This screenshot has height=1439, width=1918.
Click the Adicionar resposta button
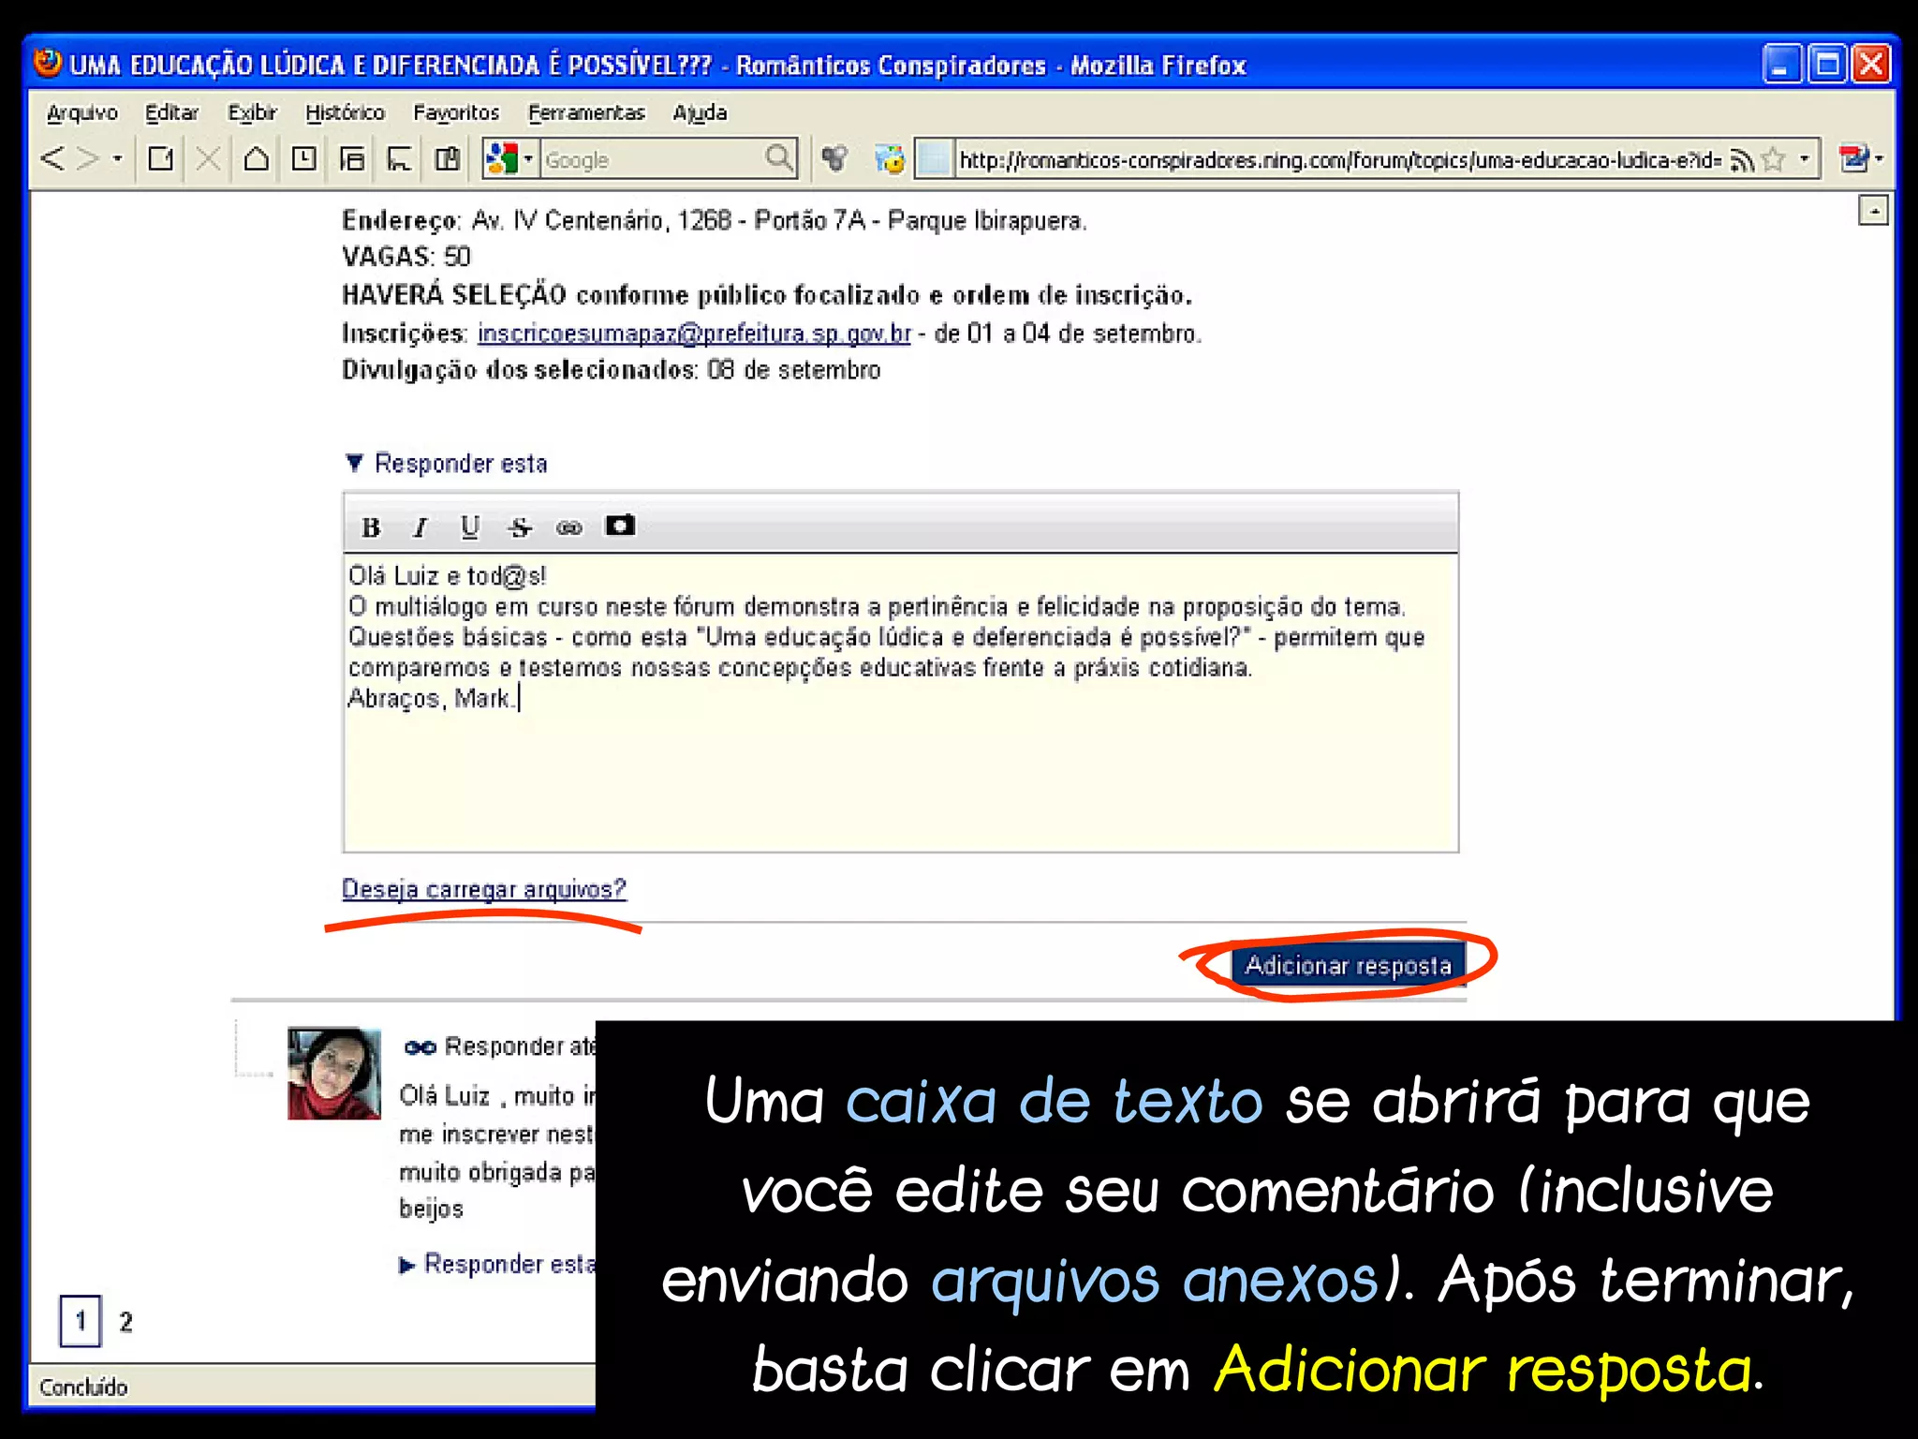pyautogui.click(x=1348, y=965)
